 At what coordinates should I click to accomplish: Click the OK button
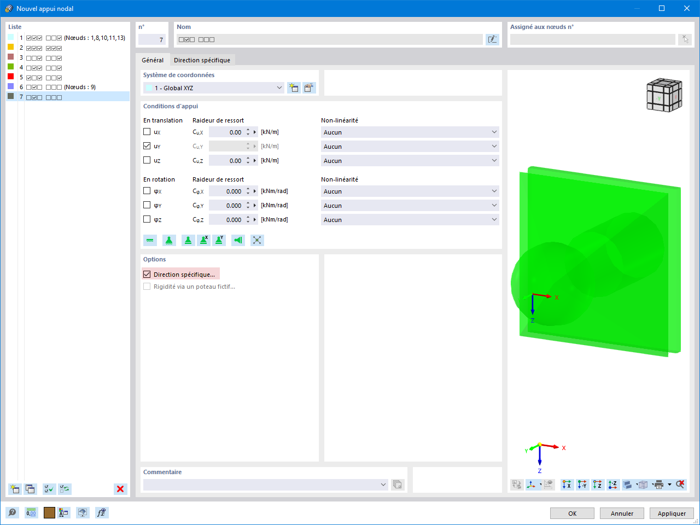(572, 514)
